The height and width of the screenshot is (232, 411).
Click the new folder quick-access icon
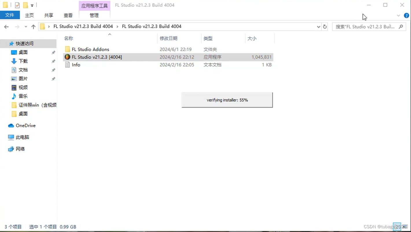pos(25,5)
